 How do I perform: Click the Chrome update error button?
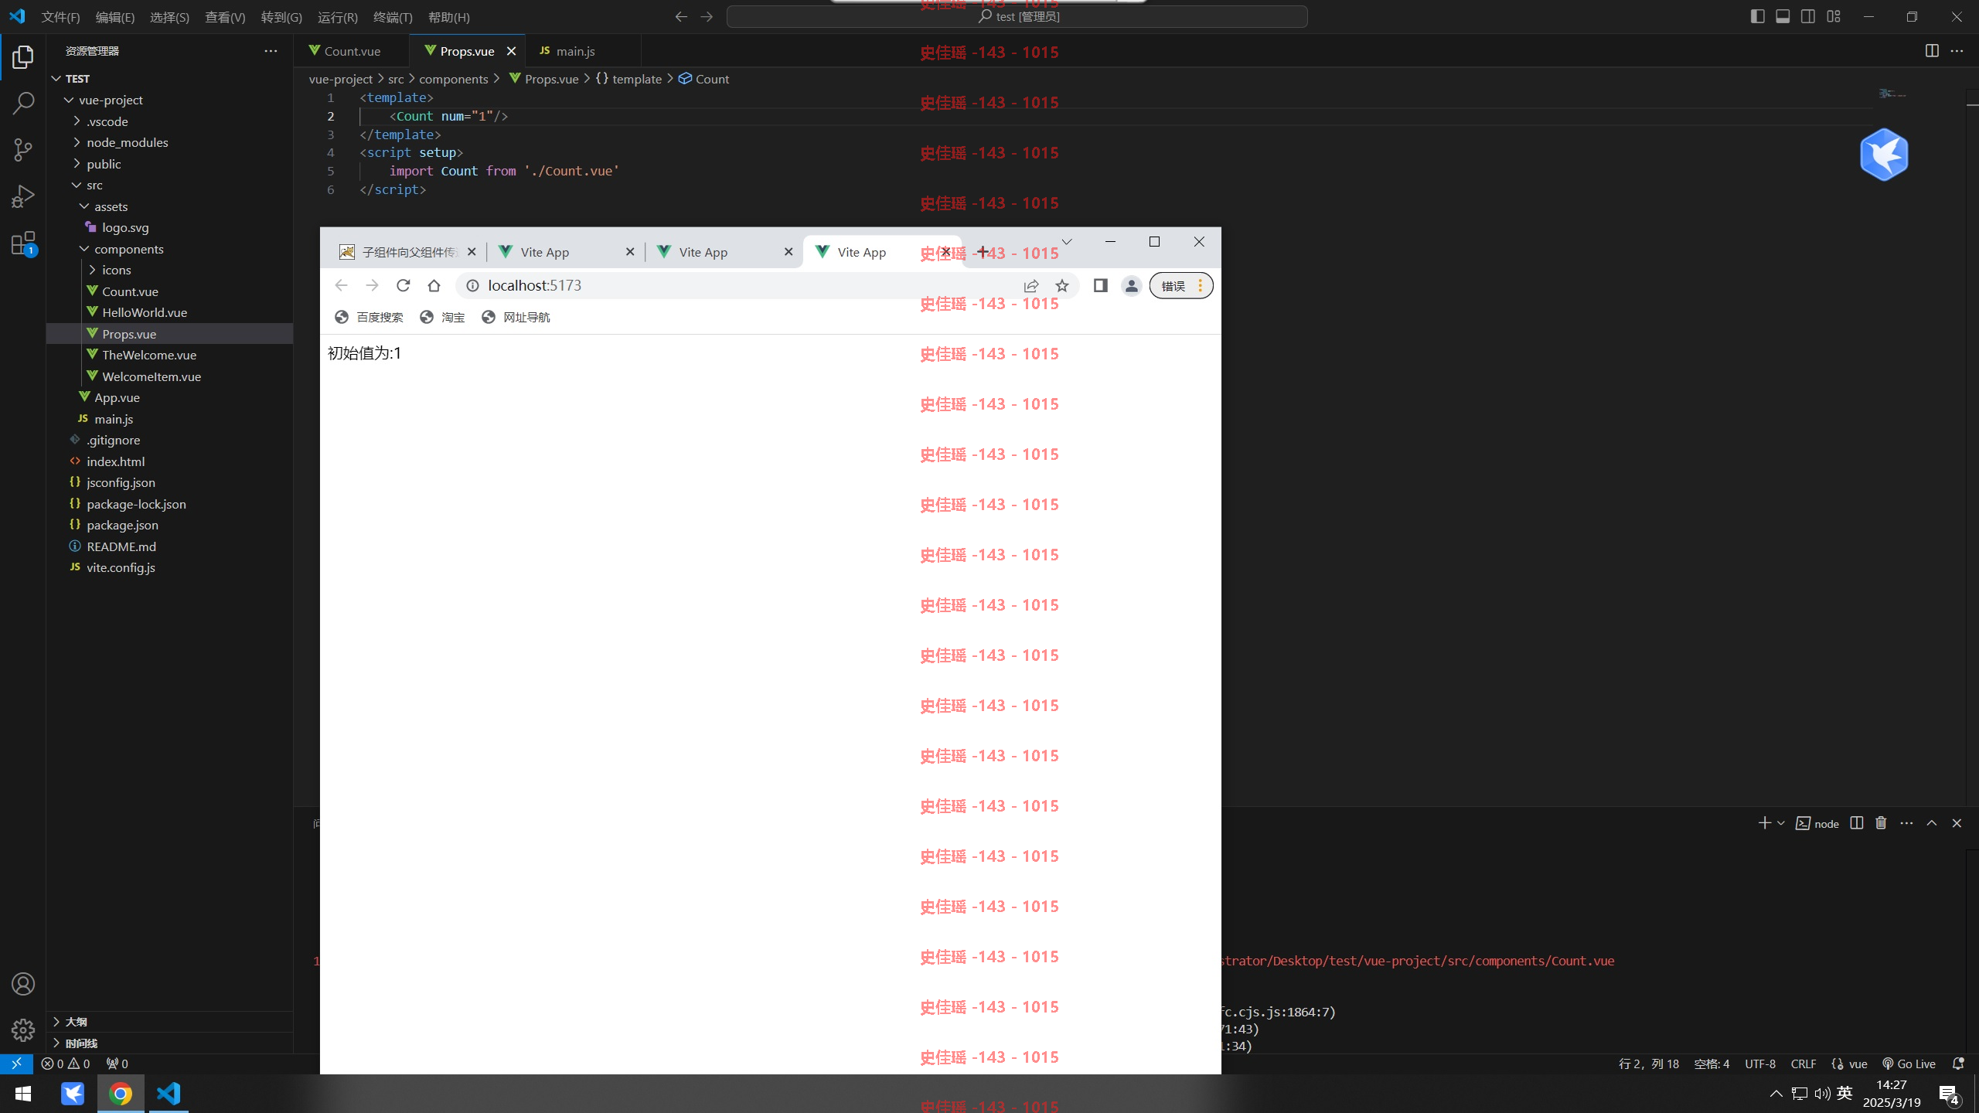click(1180, 286)
